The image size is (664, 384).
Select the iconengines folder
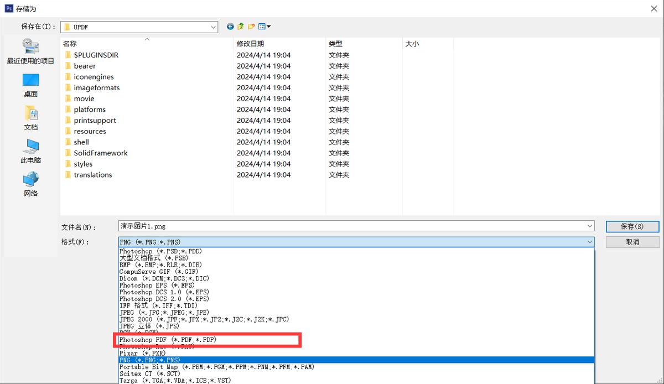pos(89,77)
